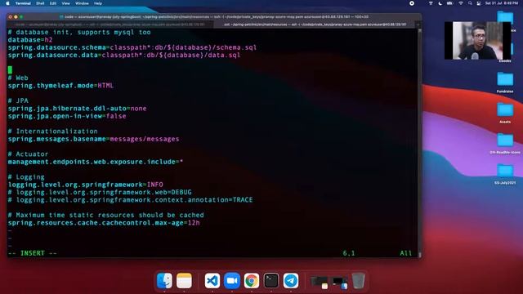The height and width of the screenshot is (294, 523).
Task: Add a new Terminal tab
Action: 418,24
